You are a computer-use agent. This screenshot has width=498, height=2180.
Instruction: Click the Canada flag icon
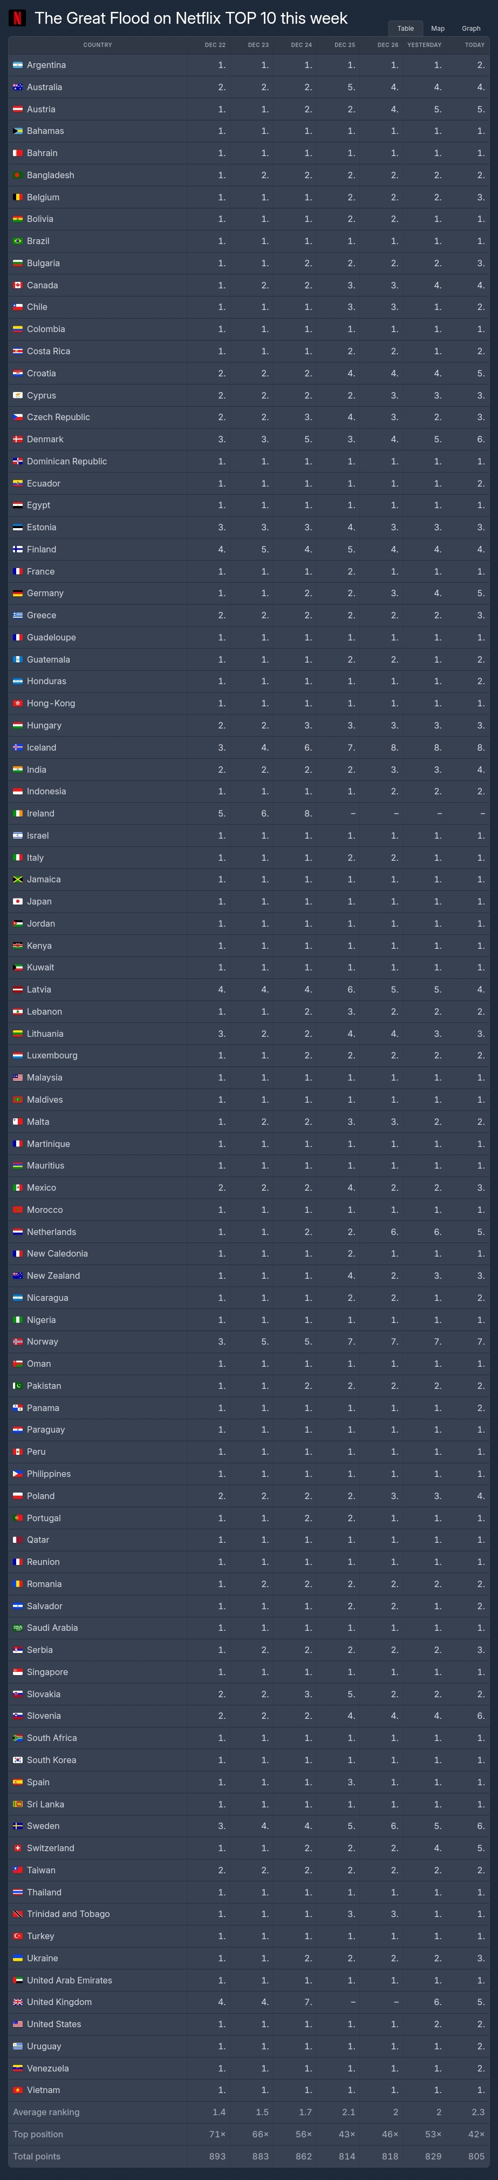(x=18, y=285)
